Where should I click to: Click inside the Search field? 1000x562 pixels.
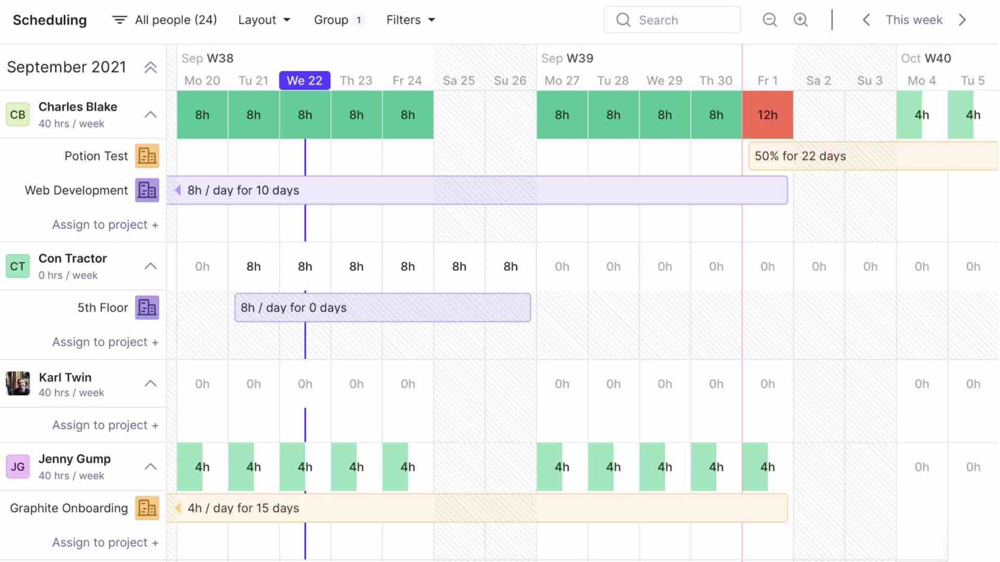(677, 20)
